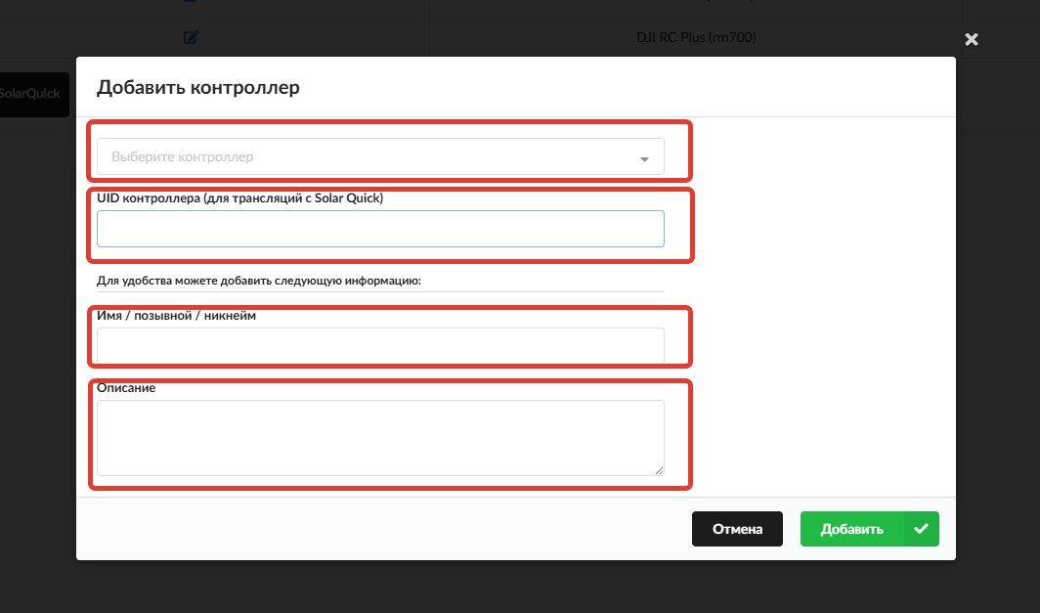The height and width of the screenshot is (613, 1040).
Task: Open the 'Выберите контроллер' dropdown
Action: pos(380,156)
